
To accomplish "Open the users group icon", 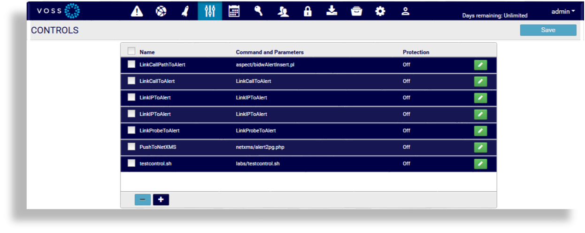I will coord(283,11).
